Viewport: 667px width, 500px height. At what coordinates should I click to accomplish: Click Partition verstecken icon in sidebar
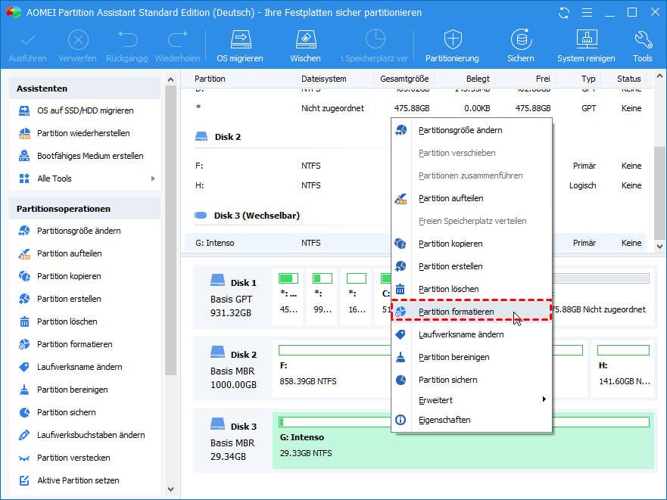(24, 458)
